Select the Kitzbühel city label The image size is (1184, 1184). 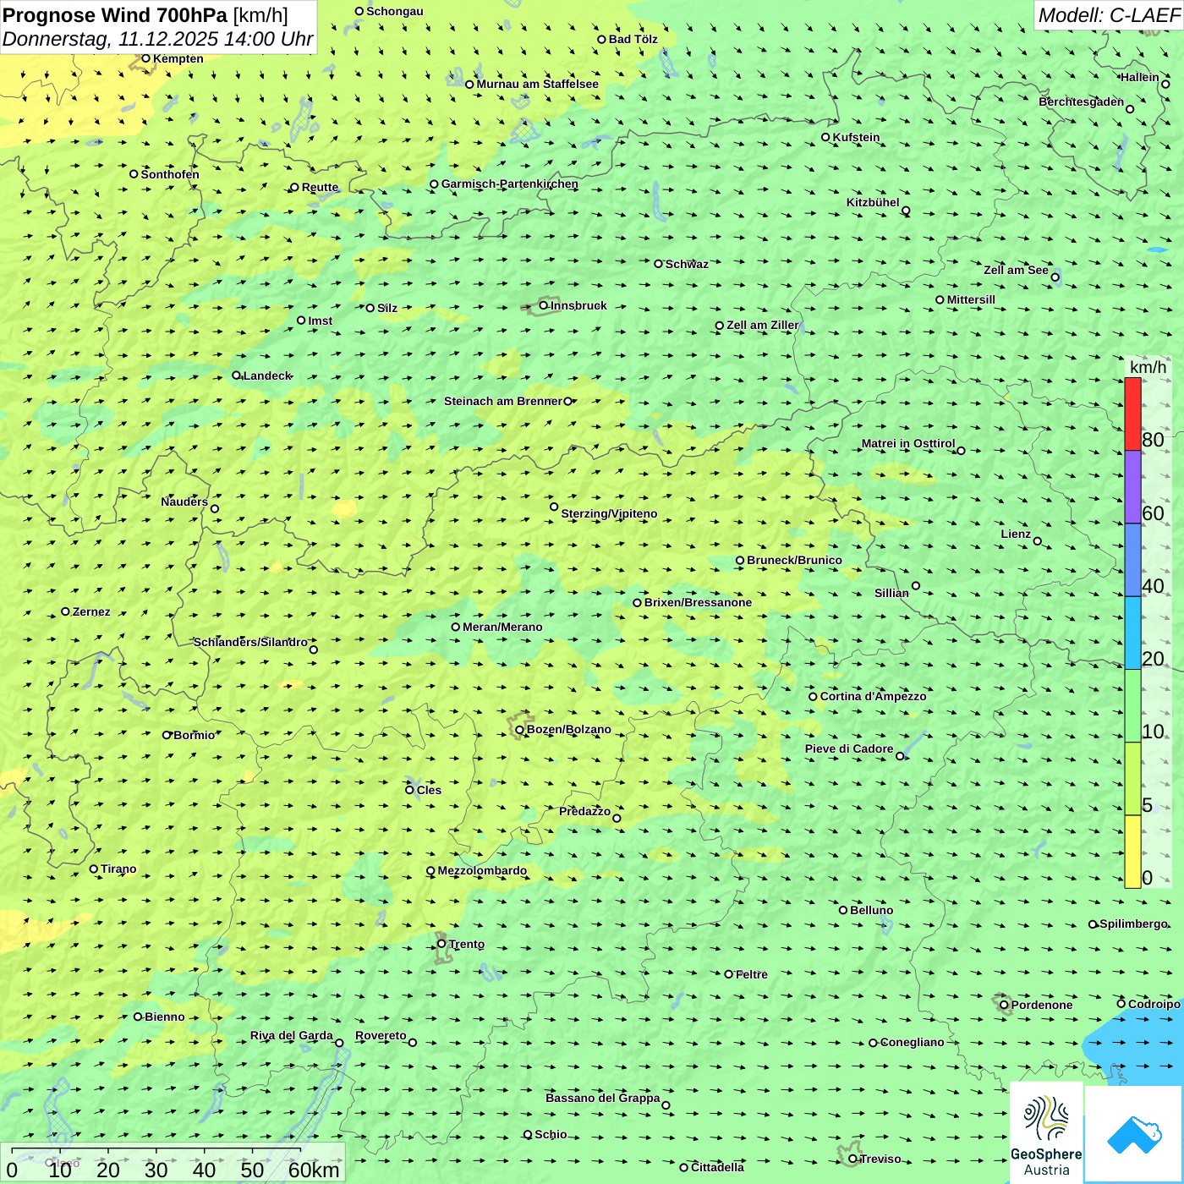(873, 202)
